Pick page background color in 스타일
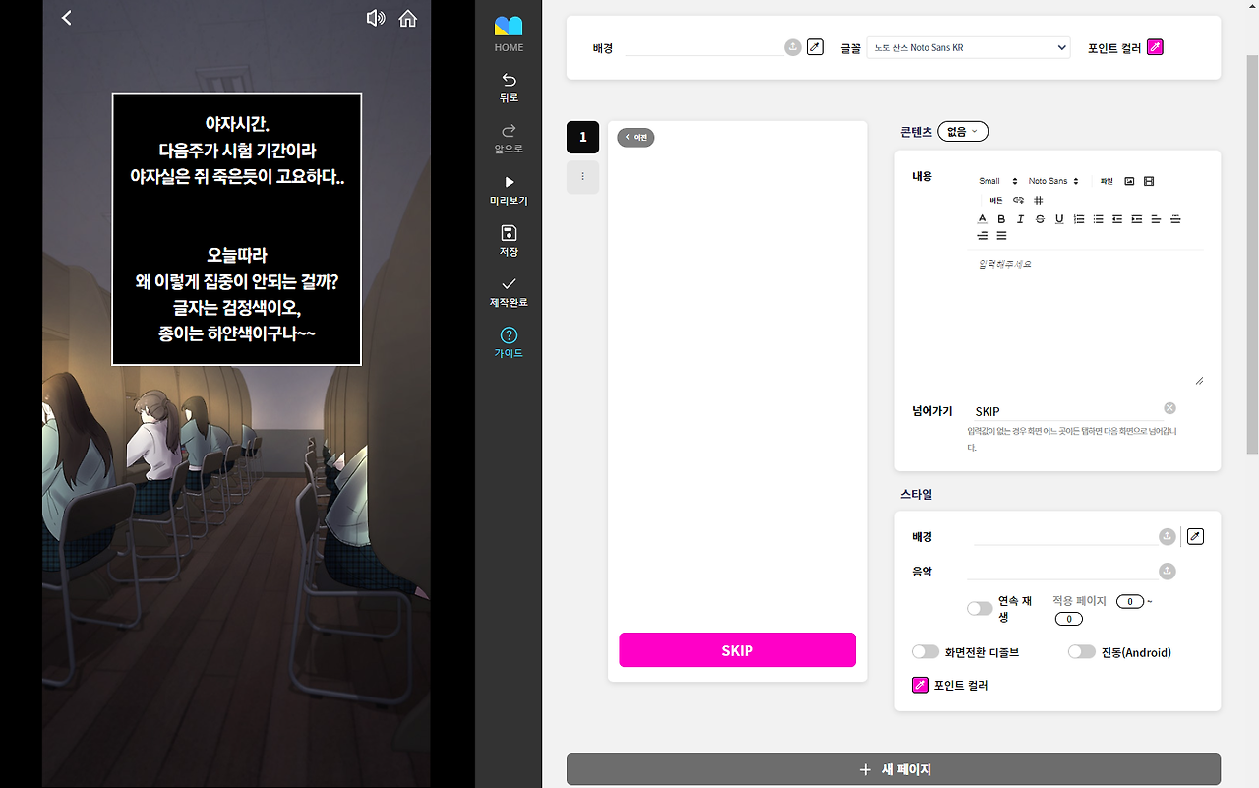The image size is (1259, 788). click(1195, 536)
